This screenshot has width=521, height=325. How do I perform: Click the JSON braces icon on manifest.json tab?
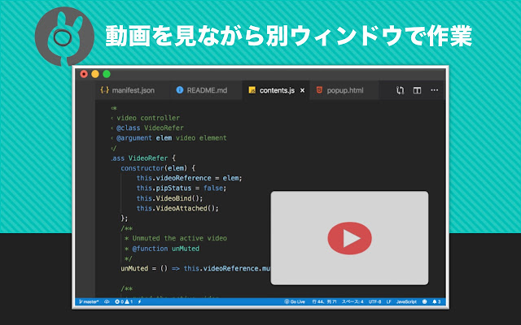tap(105, 90)
